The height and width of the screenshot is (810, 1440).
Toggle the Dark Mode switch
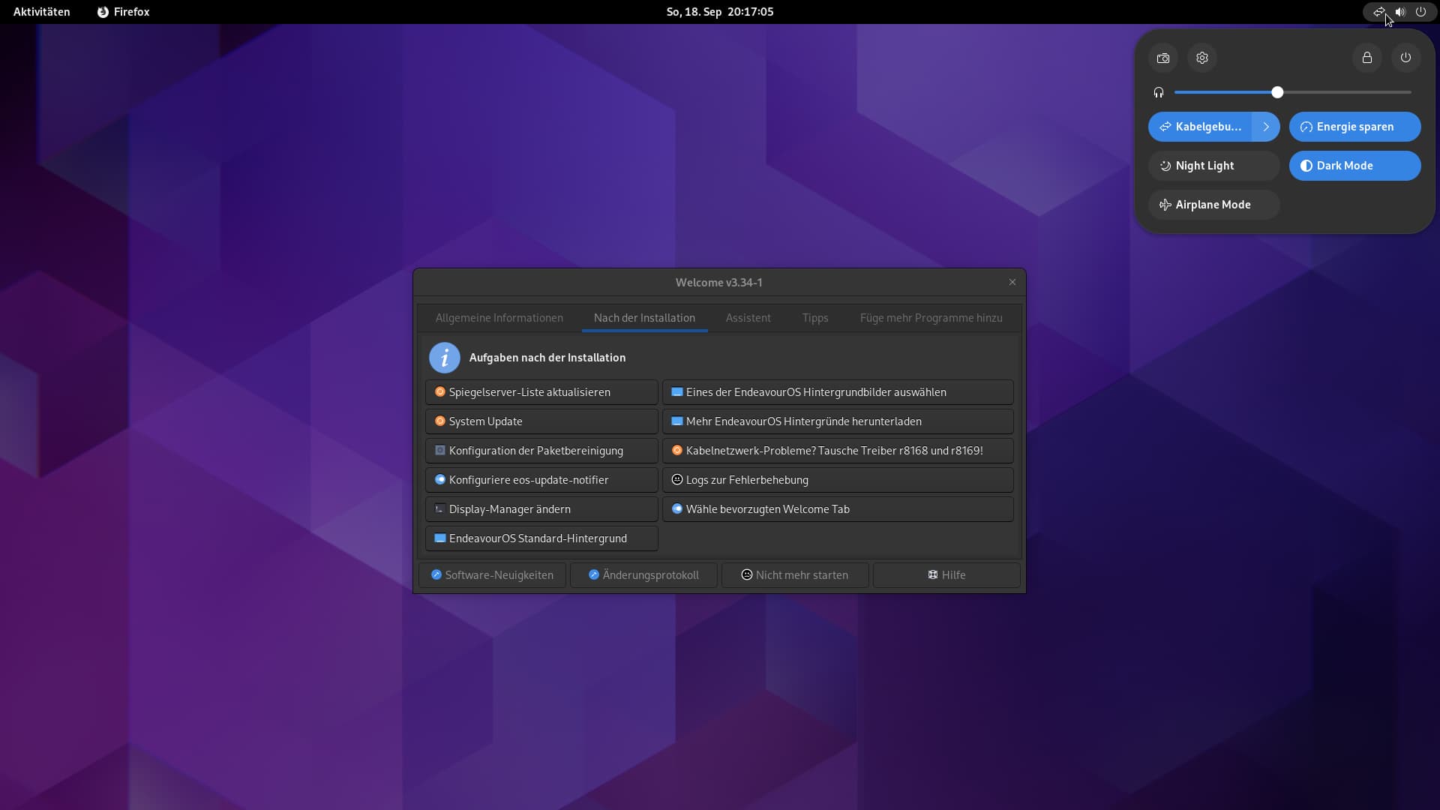coord(1354,165)
